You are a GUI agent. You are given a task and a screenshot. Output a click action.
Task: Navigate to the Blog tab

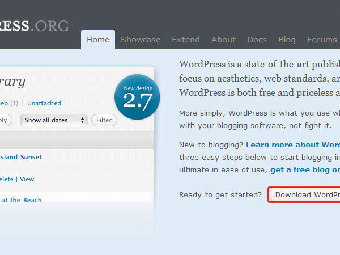tap(287, 40)
